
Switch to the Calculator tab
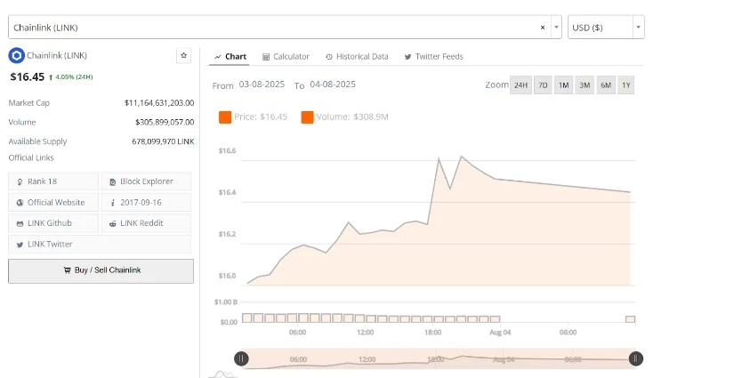coord(286,57)
